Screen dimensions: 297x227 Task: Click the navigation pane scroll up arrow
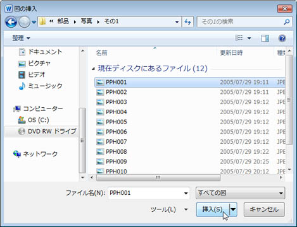[x=82, y=51]
